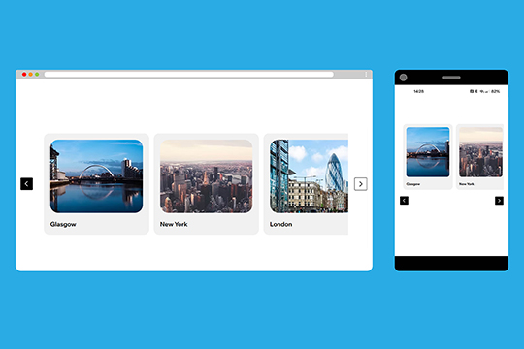524x349 pixels.
Task: Tap the New York photo on the phone
Action: 481,152
